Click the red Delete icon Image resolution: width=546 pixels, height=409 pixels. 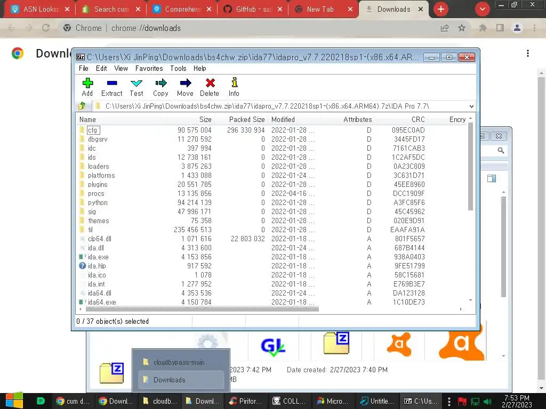coord(210,87)
